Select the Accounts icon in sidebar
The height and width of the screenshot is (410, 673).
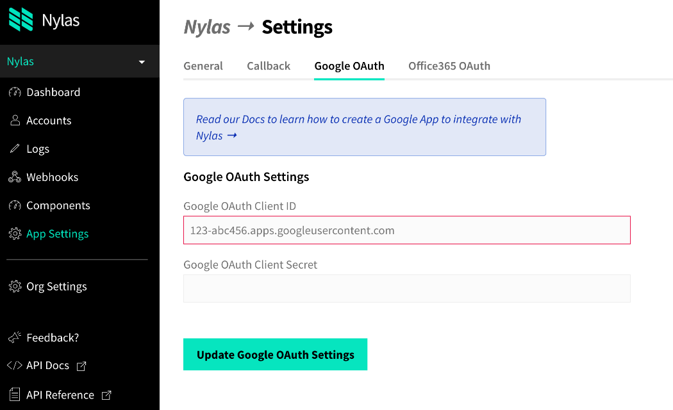(x=14, y=120)
